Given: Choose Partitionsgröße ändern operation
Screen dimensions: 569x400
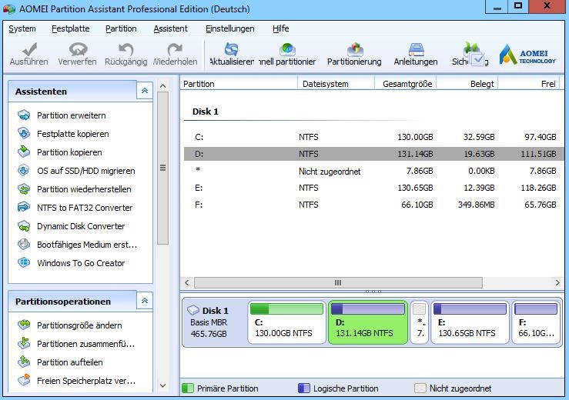Looking at the screenshot, I should [x=79, y=325].
